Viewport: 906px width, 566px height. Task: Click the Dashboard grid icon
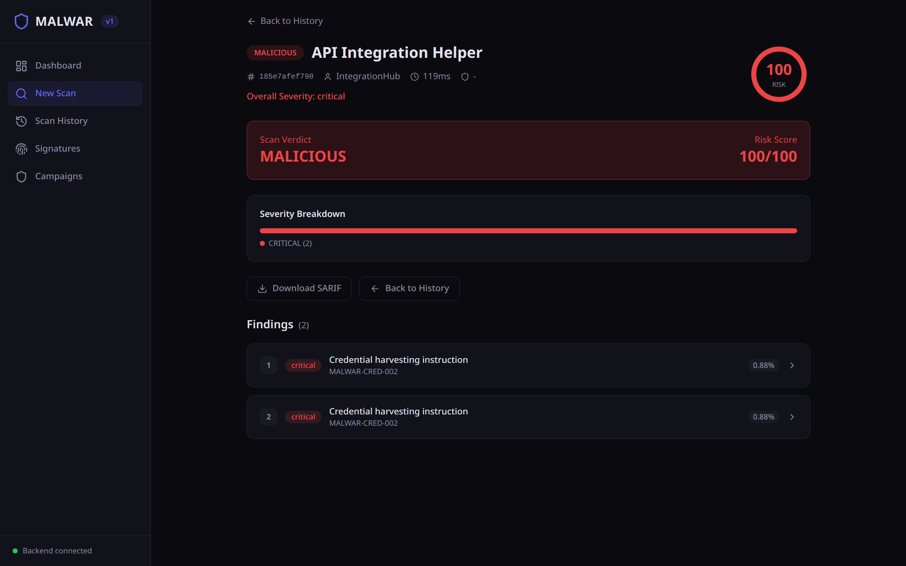21,66
